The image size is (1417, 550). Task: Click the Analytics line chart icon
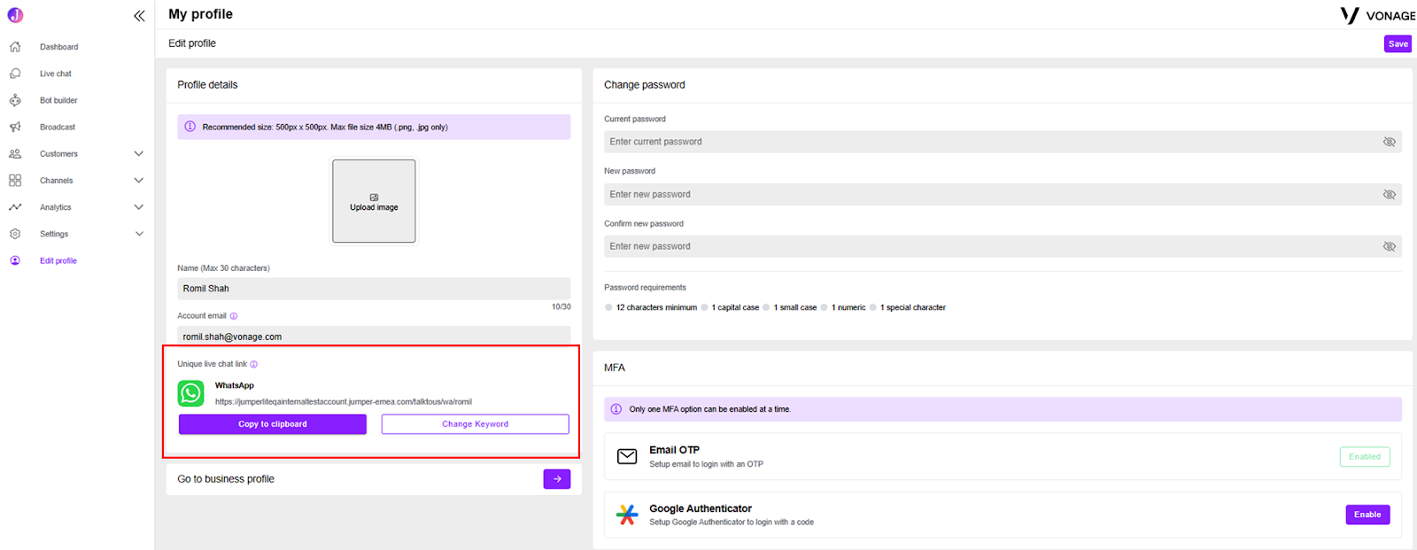[x=15, y=207]
